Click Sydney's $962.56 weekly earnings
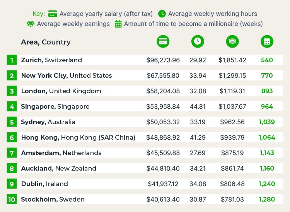Image resolution: width=290 pixels, height=212 pixels. point(232,122)
